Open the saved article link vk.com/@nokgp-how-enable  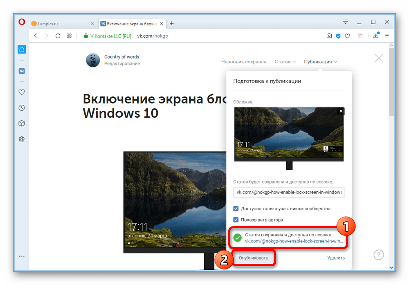point(294,241)
